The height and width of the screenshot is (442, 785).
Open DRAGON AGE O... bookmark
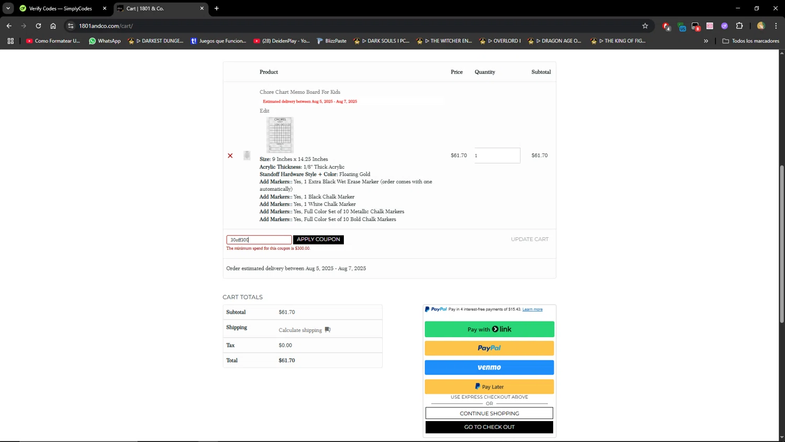[x=555, y=41]
